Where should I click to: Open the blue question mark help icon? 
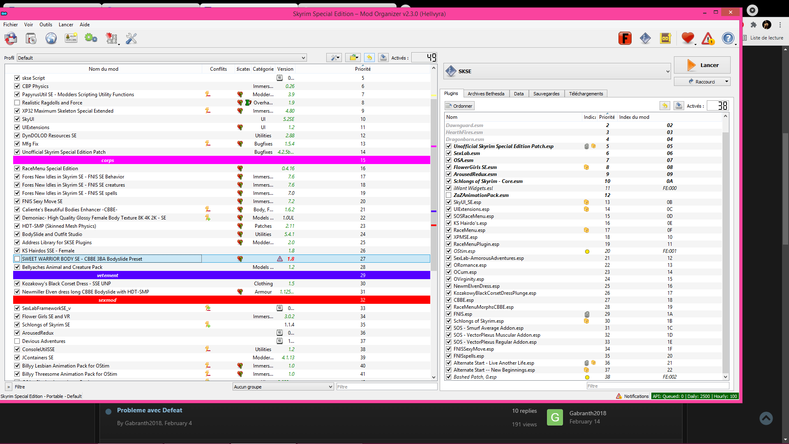[x=728, y=38]
